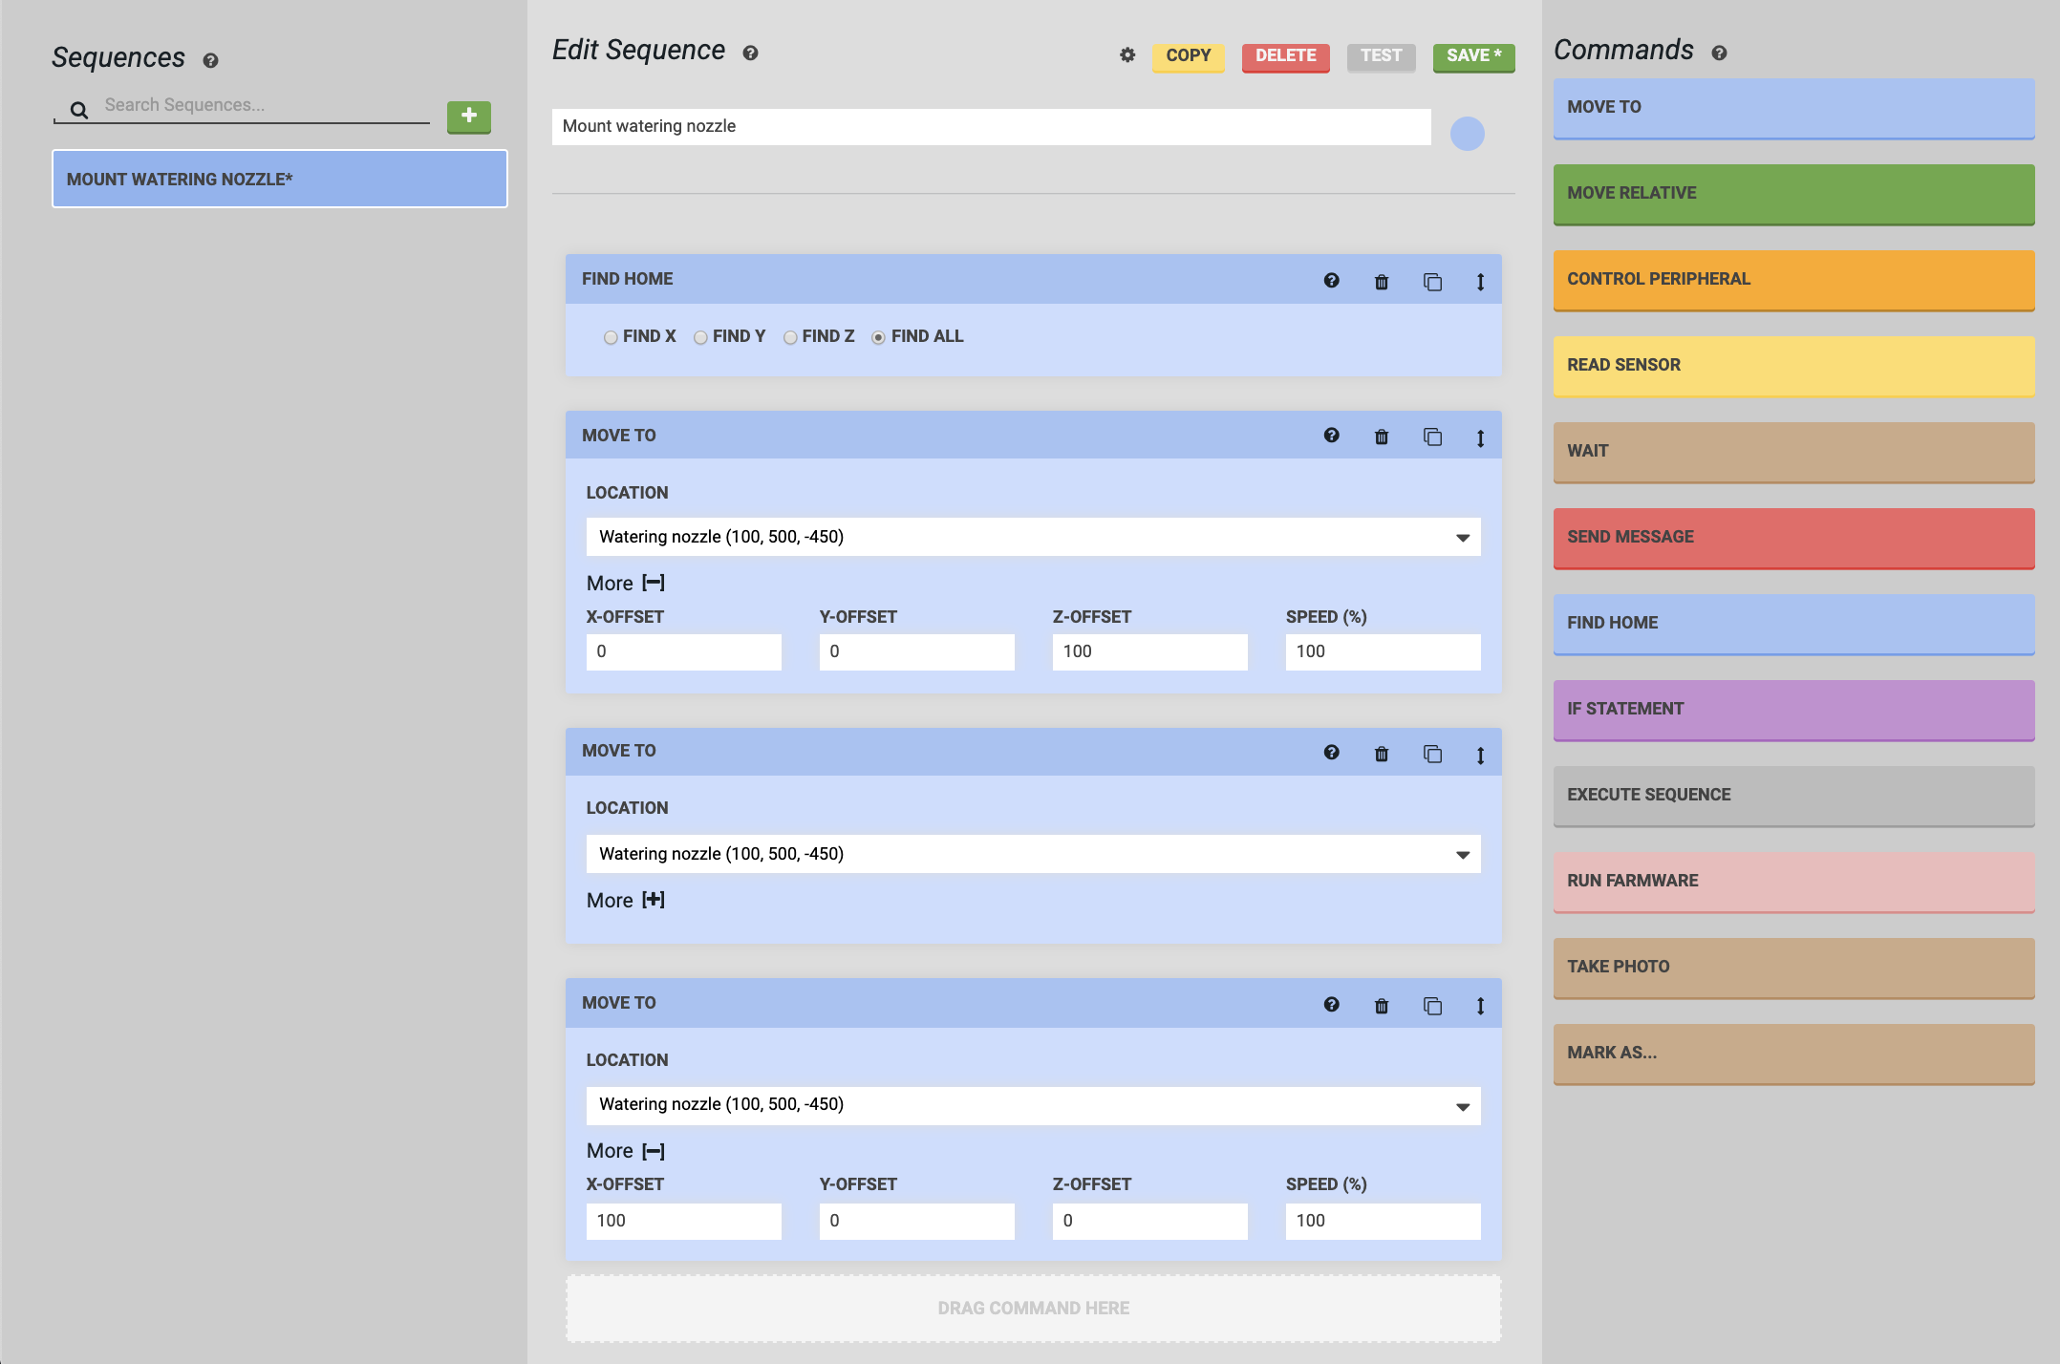Viewport: 2060px width, 1364px height.
Task: Duplicate the Find Home step with copy icon
Action: (x=1431, y=281)
